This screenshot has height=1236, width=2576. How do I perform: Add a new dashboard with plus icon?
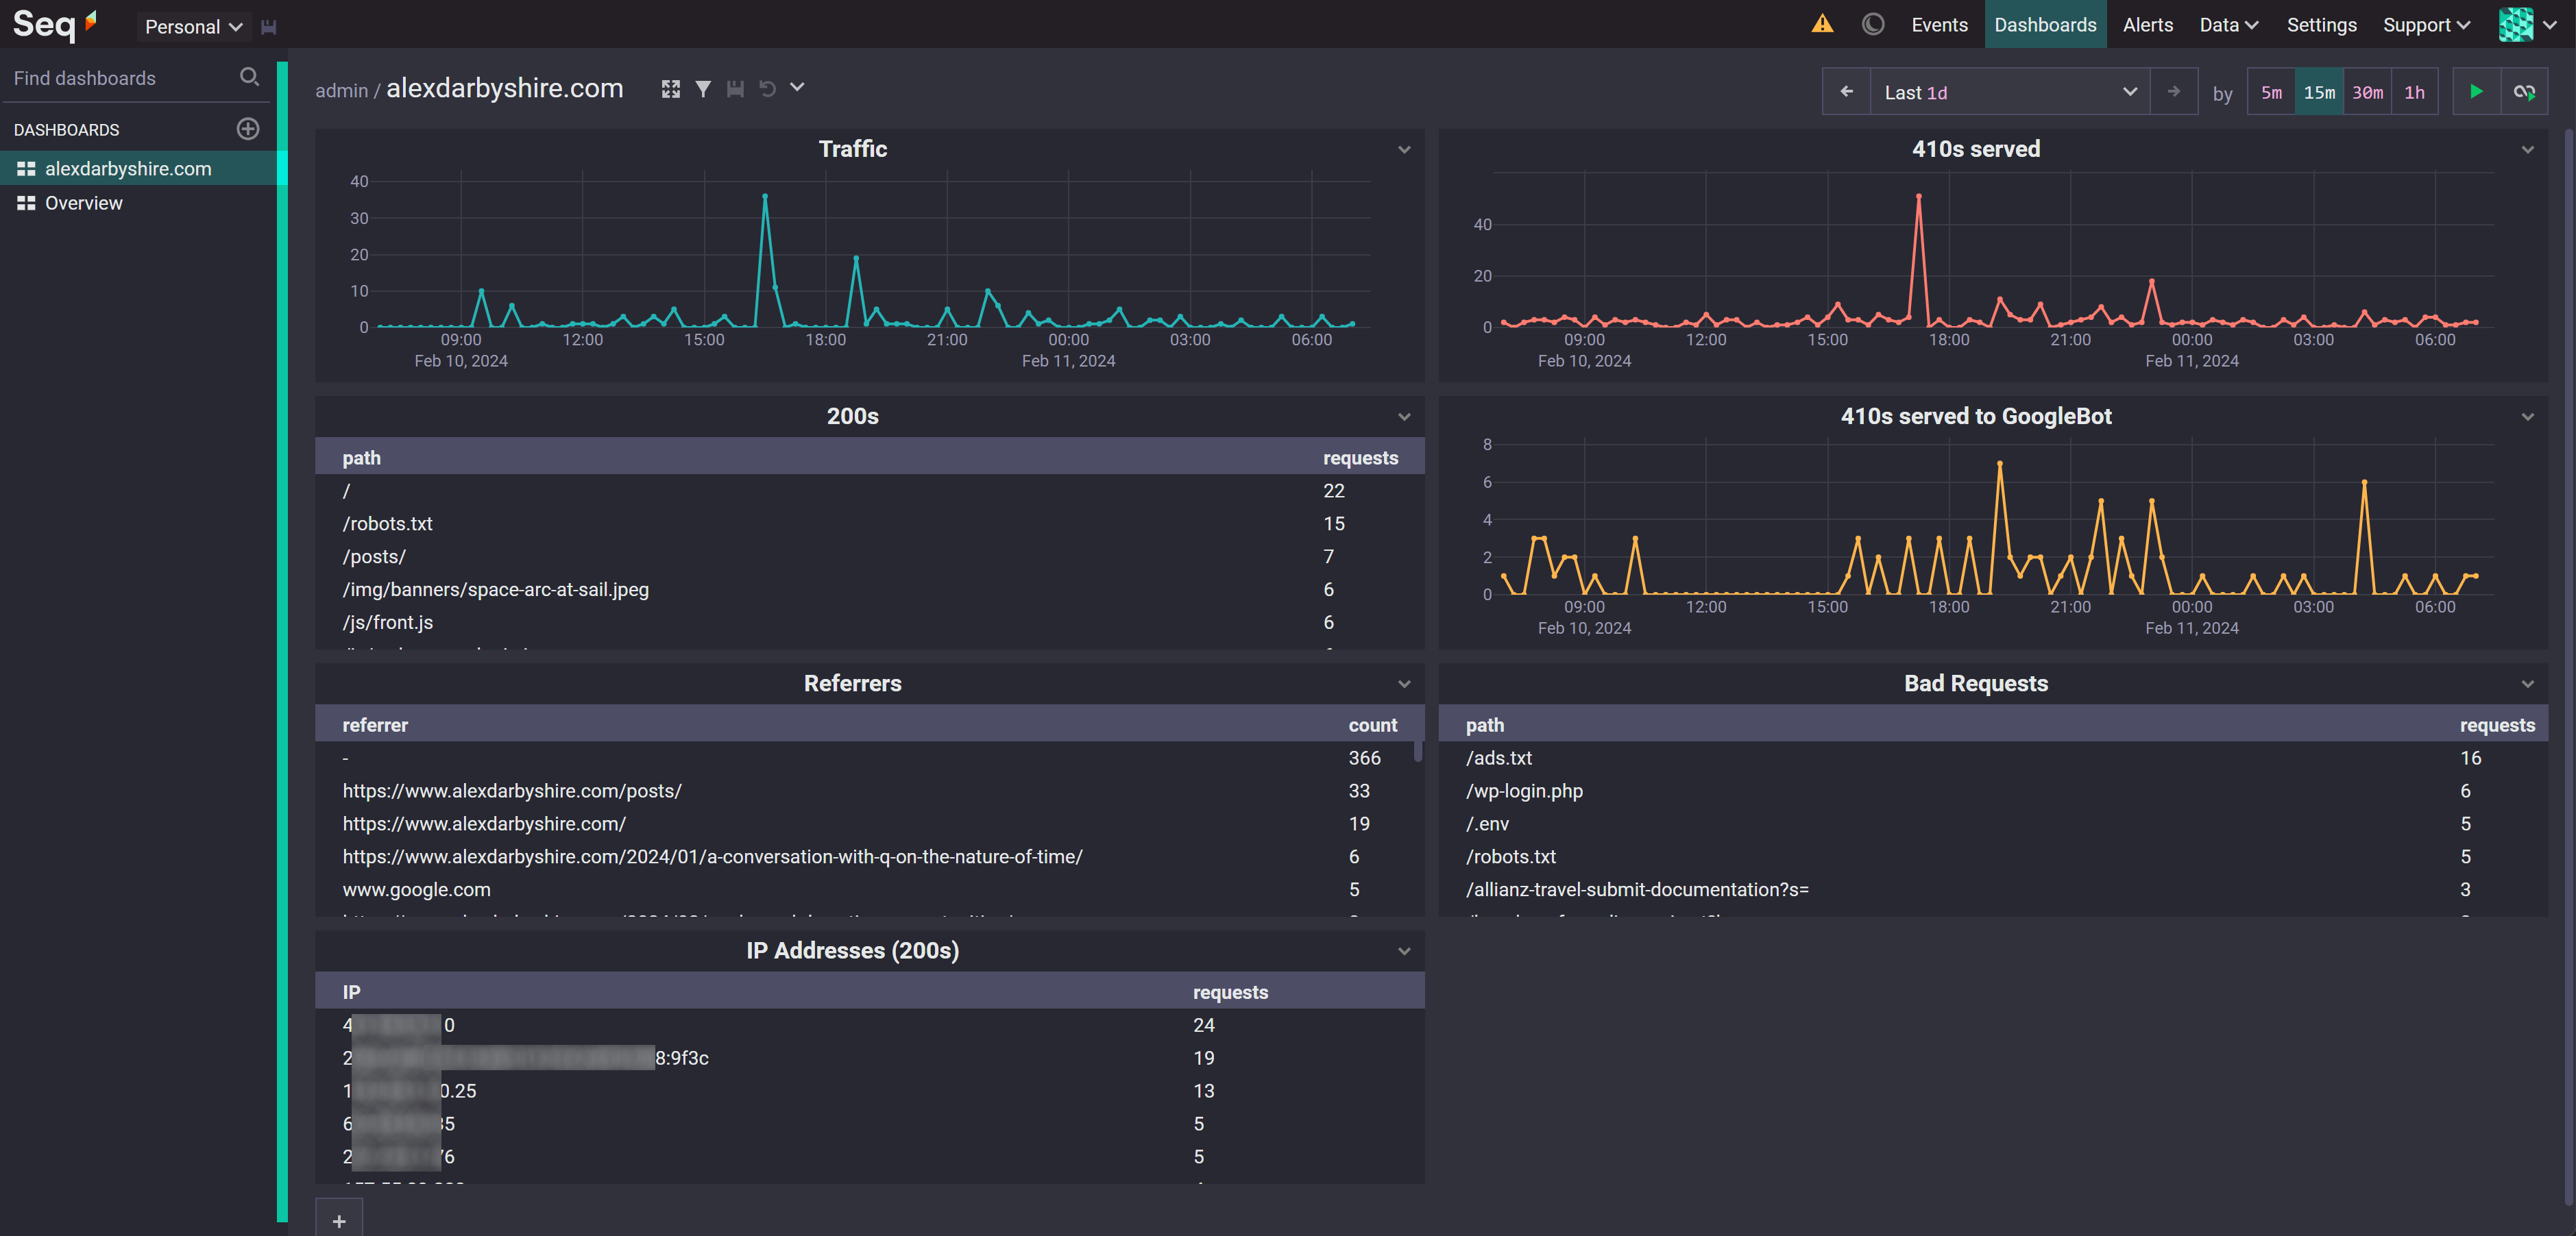pos(248,129)
